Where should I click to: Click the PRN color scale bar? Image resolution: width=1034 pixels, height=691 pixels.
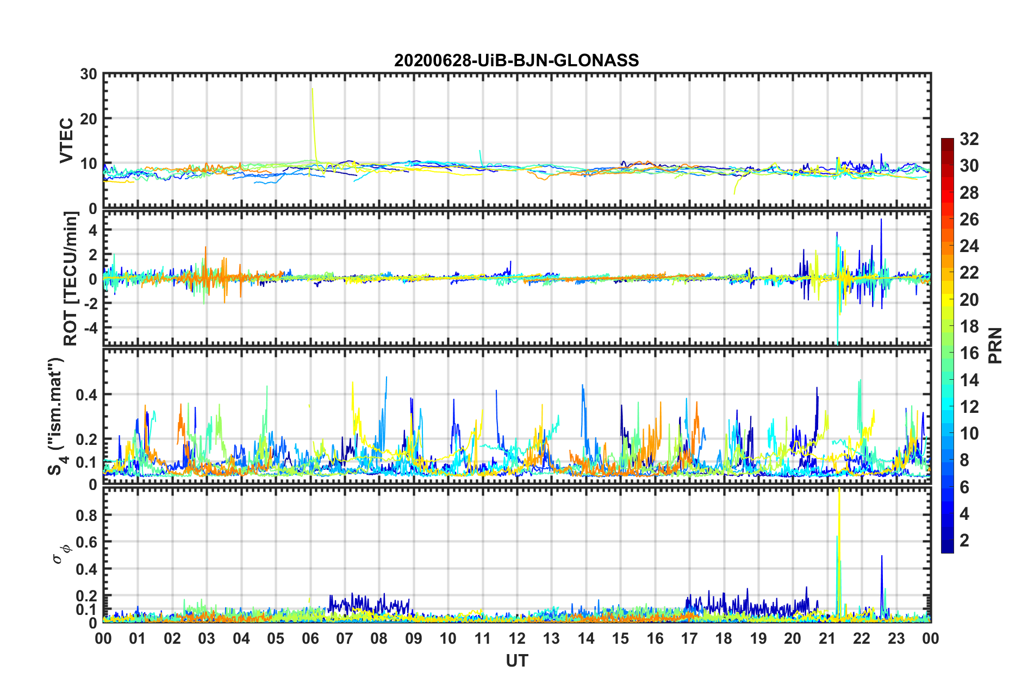click(947, 345)
